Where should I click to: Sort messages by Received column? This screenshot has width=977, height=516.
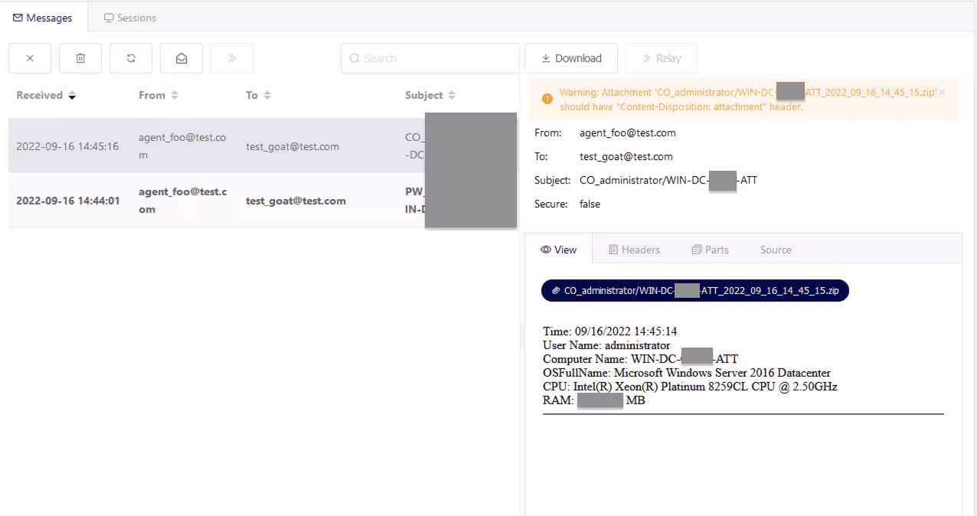tap(46, 96)
